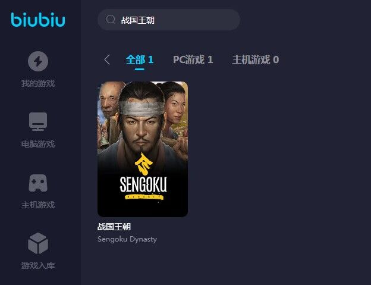This screenshot has height=285, width=371.
Task: Switch to the 主机游戏 0 tab
Action: [x=256, y=59]
